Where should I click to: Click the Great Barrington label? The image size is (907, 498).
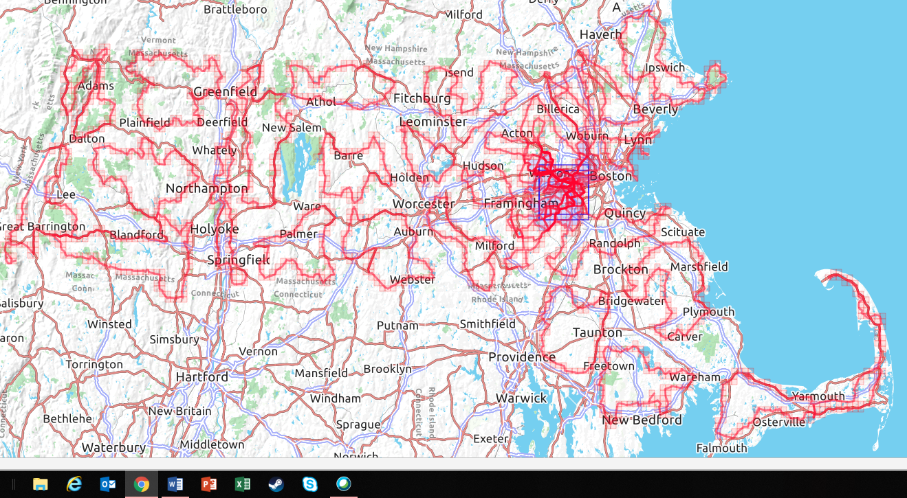click(x=43, y=227)
